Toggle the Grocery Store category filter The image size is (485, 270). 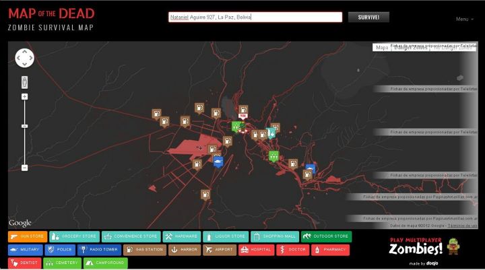[74, 236]
